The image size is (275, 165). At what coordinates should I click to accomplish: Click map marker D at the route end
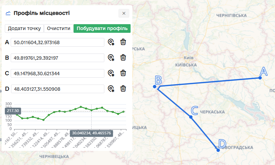click(x=218, y=150)
